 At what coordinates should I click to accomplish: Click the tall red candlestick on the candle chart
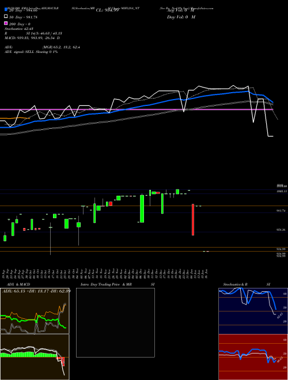pos(193,219)
